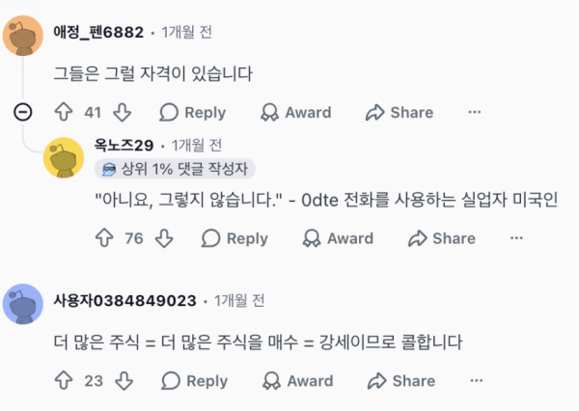Image resolution: width=579 pixels, height=411 pixels.
Task: Click the 상위 1% 댓글 작성자 badge
Action: click(x=175, y=169)
